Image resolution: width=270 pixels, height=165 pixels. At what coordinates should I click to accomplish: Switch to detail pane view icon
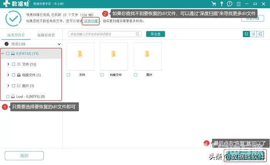pyautogui.click(x=260, y=34)
